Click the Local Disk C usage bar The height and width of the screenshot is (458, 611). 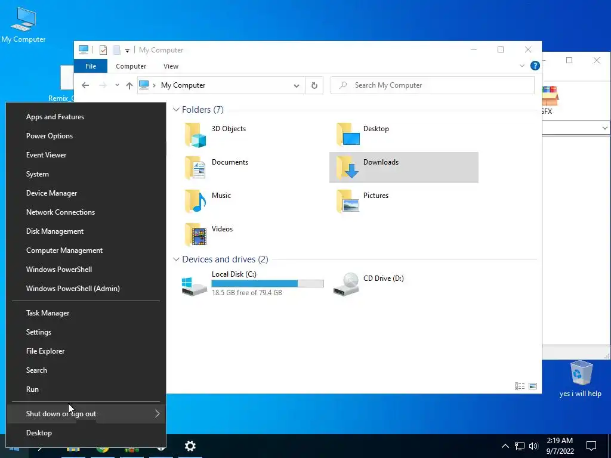267,283
